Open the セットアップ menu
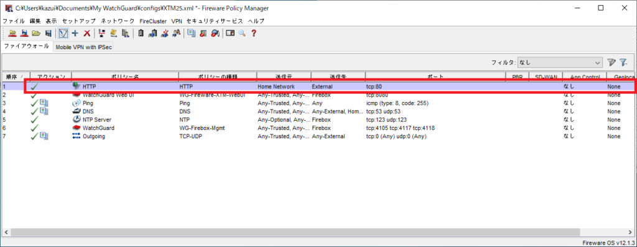 79,21
